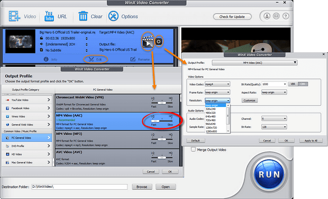328x199 pixels.
Task: Open the Options wrench icon
Action: coord(113,16)
